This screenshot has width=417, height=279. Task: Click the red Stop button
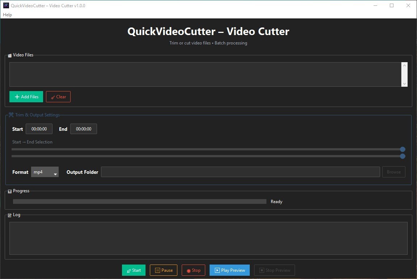point(193,270)
